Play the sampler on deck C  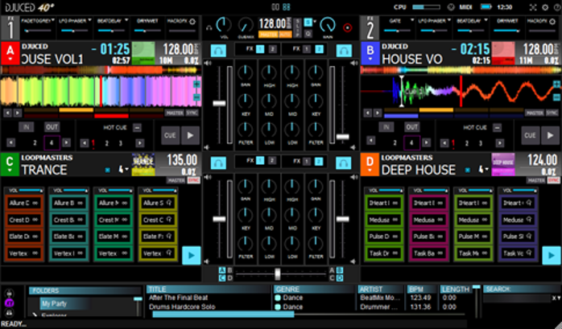point(190,255)
